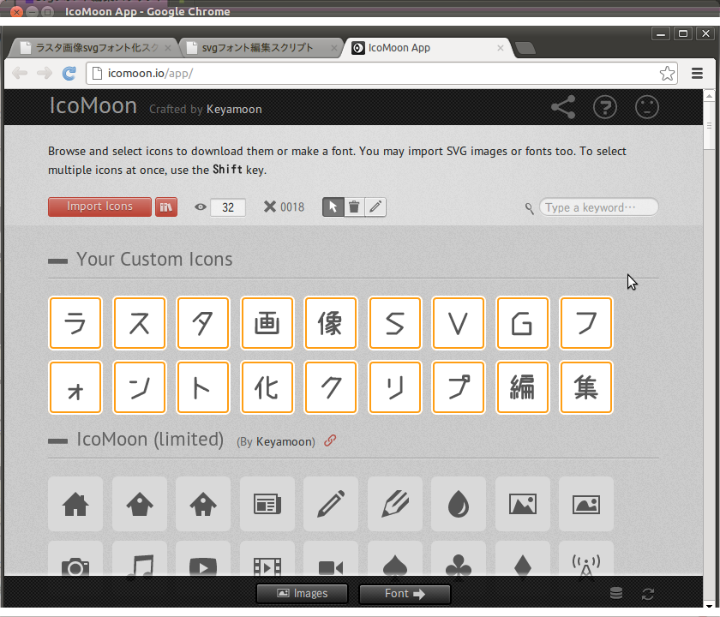Viewport: 720px width, 617px height.
Task: Open the IcoMoon App tab
Action: [427, 48]
